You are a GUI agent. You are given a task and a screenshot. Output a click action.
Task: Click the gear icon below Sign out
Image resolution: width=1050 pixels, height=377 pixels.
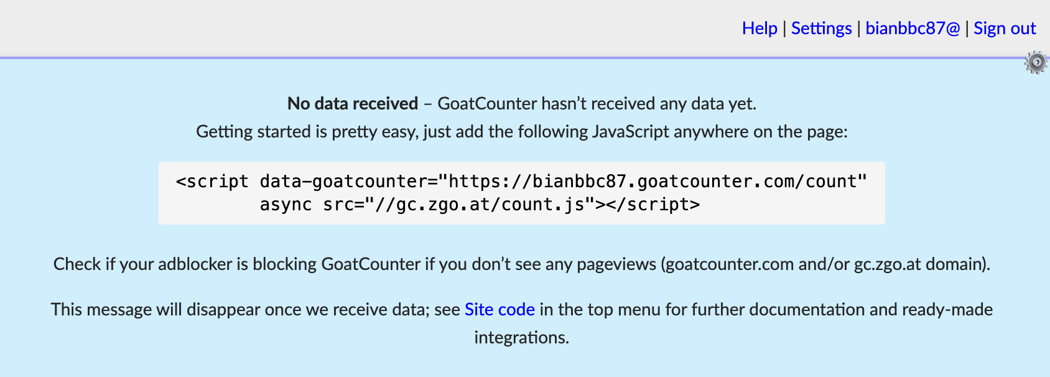click(1036, 63)
